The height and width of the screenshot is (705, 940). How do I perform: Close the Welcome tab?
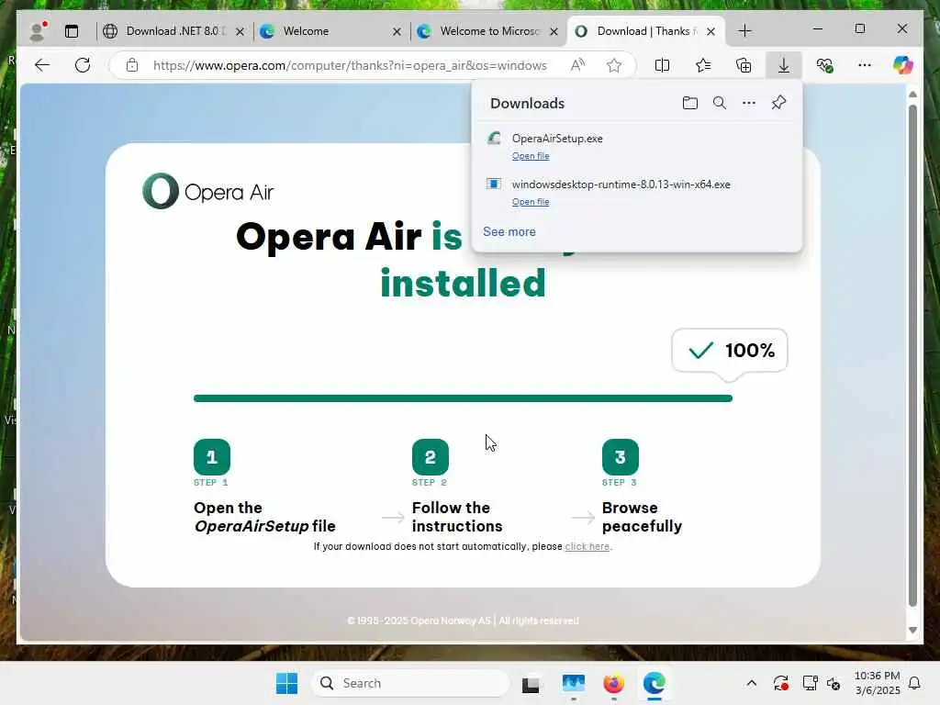397,32
